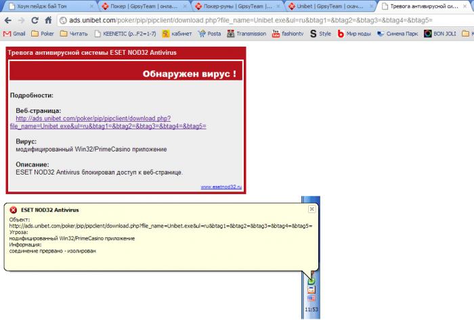
Task: Open the Gmail bookmark
Action: click(14, 34)
